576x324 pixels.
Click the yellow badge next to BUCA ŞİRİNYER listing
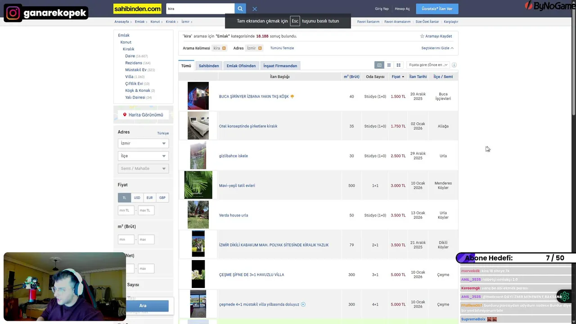point(292,96)
